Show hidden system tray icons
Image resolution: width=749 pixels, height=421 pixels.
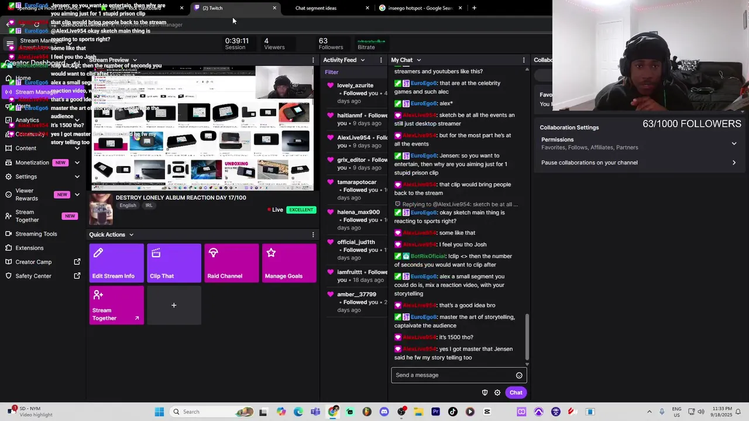coord(649,412)
